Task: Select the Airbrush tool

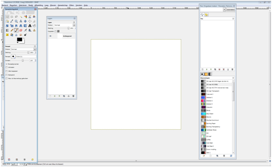Action: click(x=25, y=30)
